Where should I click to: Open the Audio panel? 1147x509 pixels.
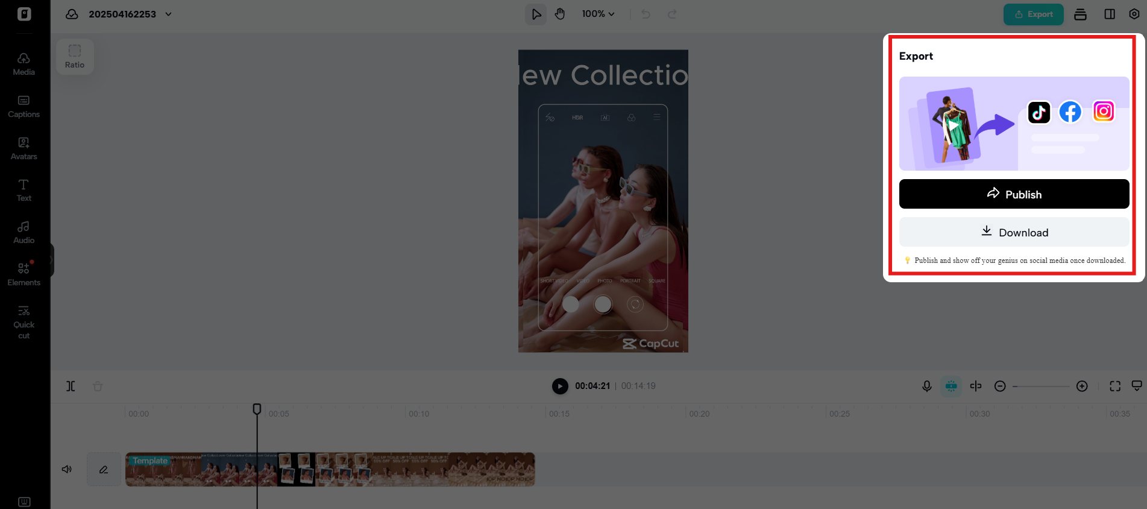click(24, 233)
